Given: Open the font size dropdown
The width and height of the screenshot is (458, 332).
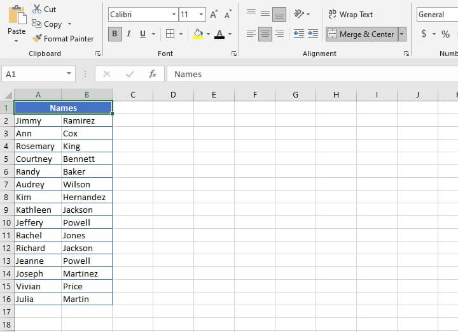Looking at the screenshot, I should 201,14.
